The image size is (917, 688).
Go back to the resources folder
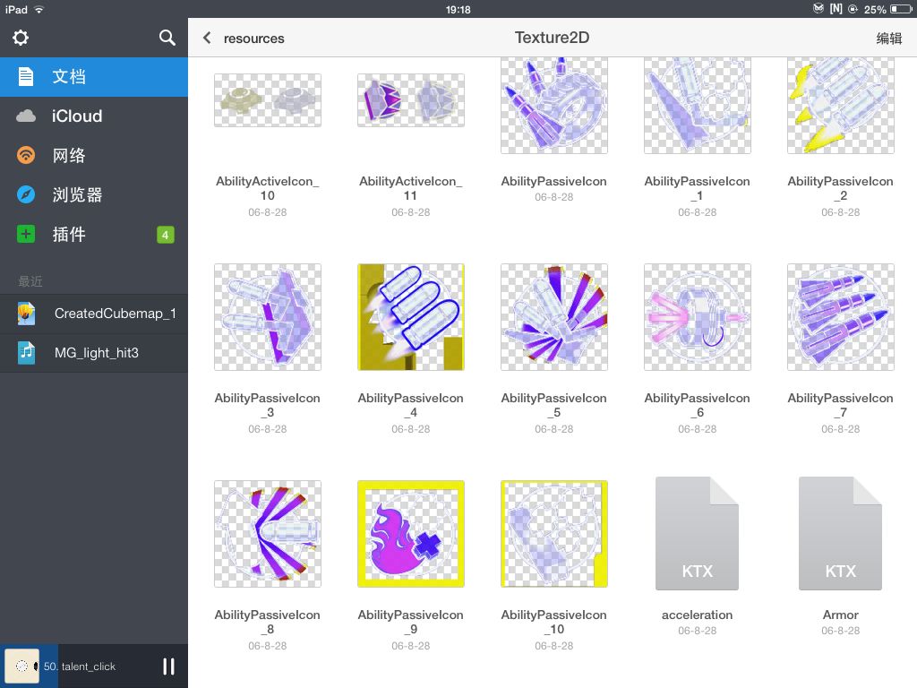(x=243, y=38)
